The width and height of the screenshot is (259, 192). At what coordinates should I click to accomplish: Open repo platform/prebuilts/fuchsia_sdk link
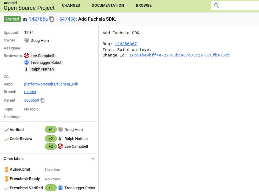51,84
